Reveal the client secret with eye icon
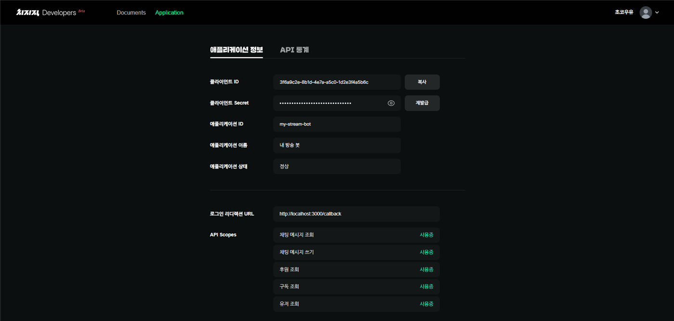674x321 pixels. point(391,103)
